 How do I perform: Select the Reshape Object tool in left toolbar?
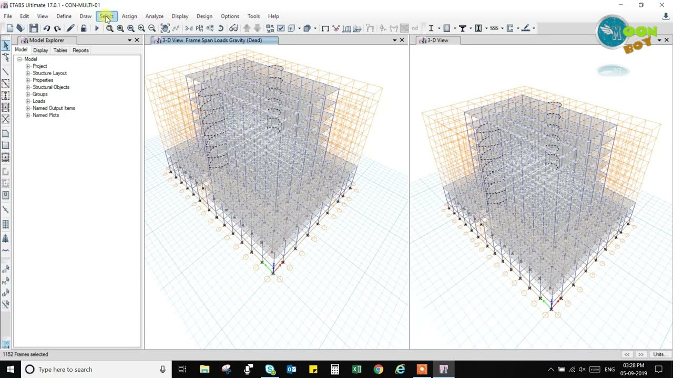[6, 58]
